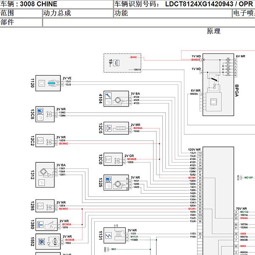Select the 部件 header cell
The image size is (255, 255).
coord(21,22)
